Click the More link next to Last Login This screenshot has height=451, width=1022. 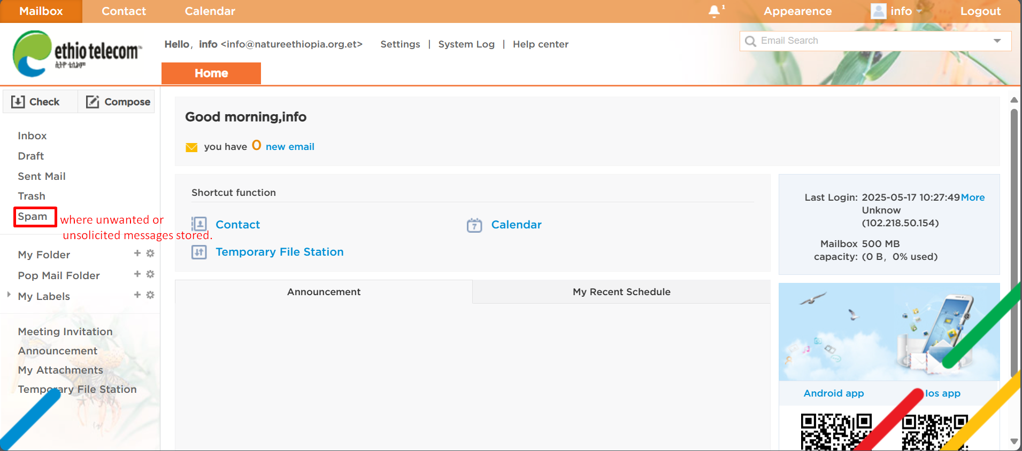point(972,197)
